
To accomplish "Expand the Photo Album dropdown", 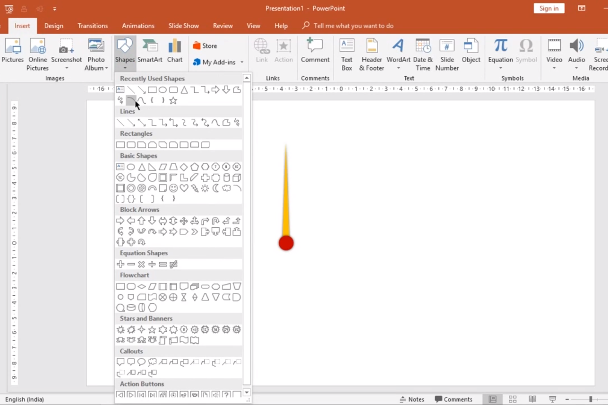I will coord(107,68).
